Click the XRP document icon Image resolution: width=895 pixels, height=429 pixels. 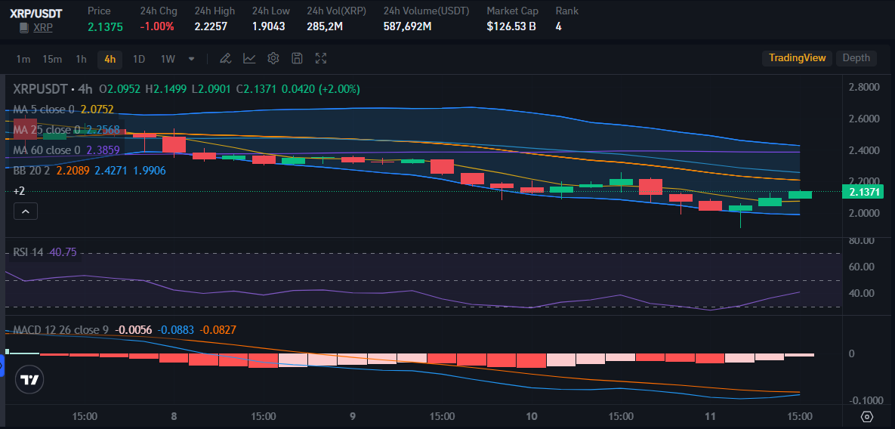pos(24,27)
